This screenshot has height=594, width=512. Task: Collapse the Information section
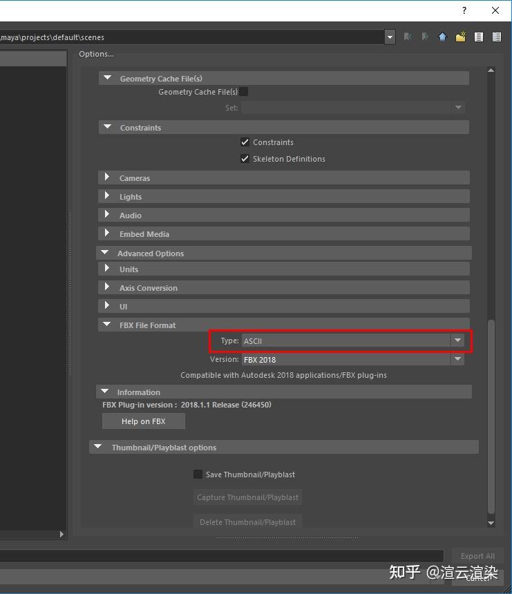(105, 392)
